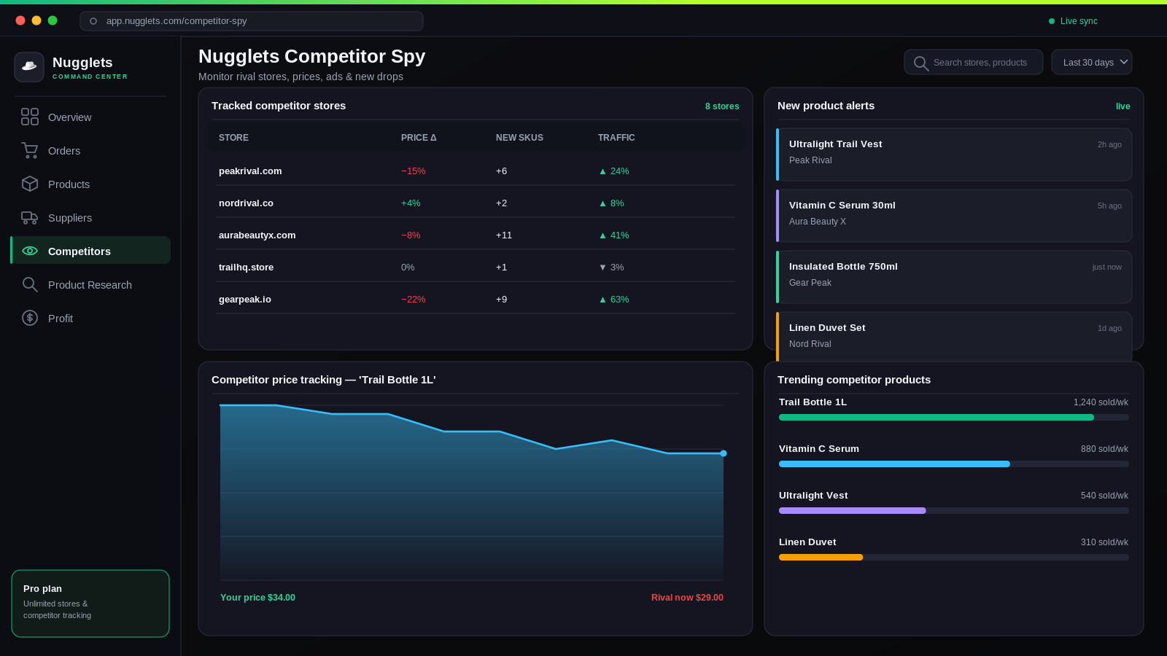The height and width of the screenshot is (656, 1167).
Task: Click the Live sync status dot
Action: coord(1052,21)
